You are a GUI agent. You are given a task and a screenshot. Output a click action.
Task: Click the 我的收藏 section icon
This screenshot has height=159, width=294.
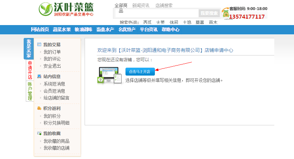pyautogui.click(x=39, y=133)
